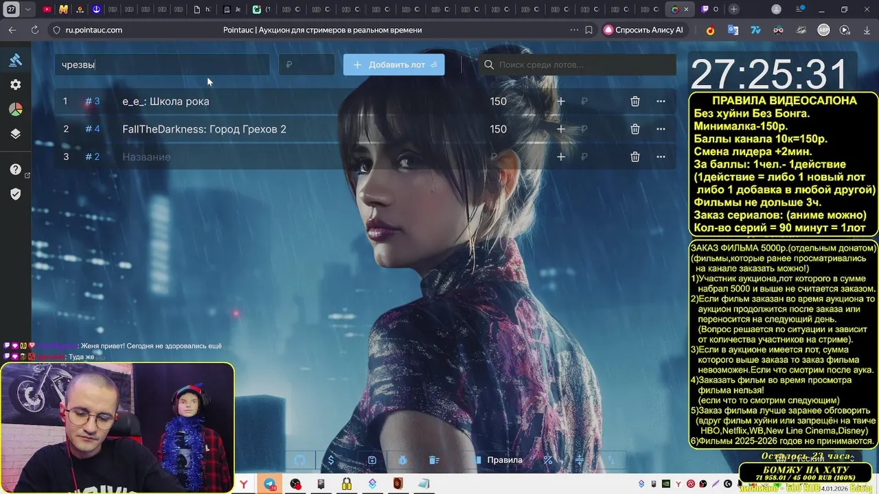Open more options for the unnamed lot
The height and width of the screenshot is (494, 879).
(x=661, y=157)
